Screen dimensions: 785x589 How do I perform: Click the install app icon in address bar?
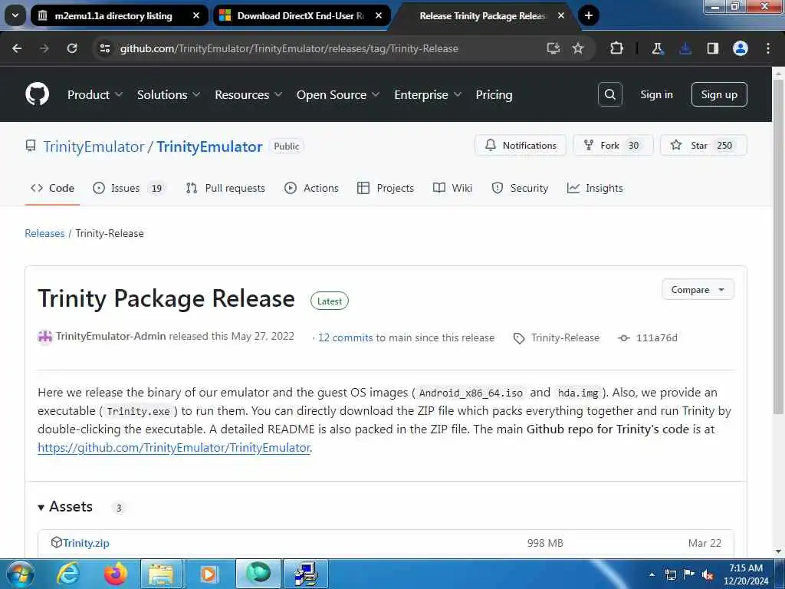(553, 48)
